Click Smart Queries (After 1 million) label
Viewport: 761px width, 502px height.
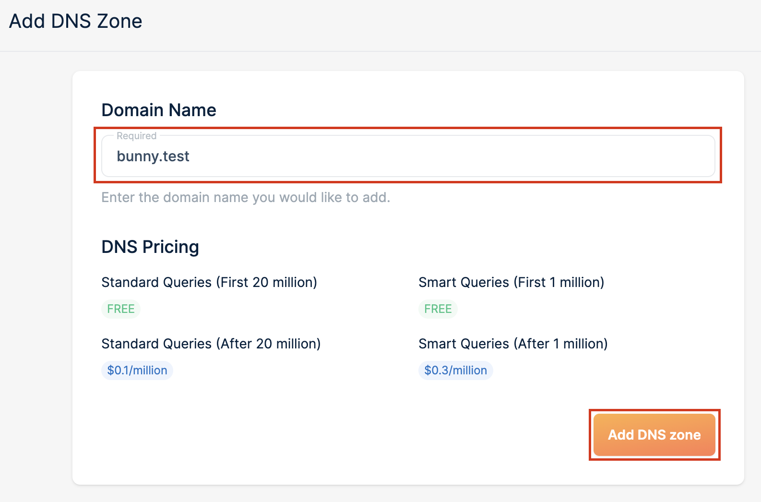513,344
